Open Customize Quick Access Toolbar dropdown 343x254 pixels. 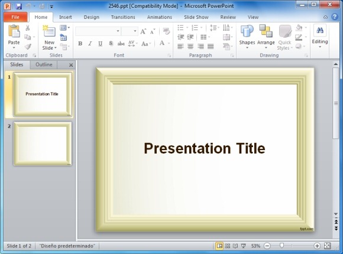[x=51, y=6]
